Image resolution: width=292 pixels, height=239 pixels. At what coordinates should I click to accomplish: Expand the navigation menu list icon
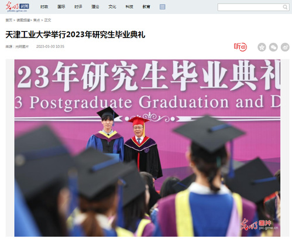[162, 7]
